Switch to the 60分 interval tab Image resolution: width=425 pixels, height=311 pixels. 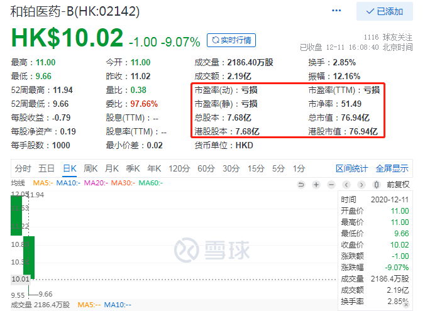pyautogui.click(x=206, y=168)
